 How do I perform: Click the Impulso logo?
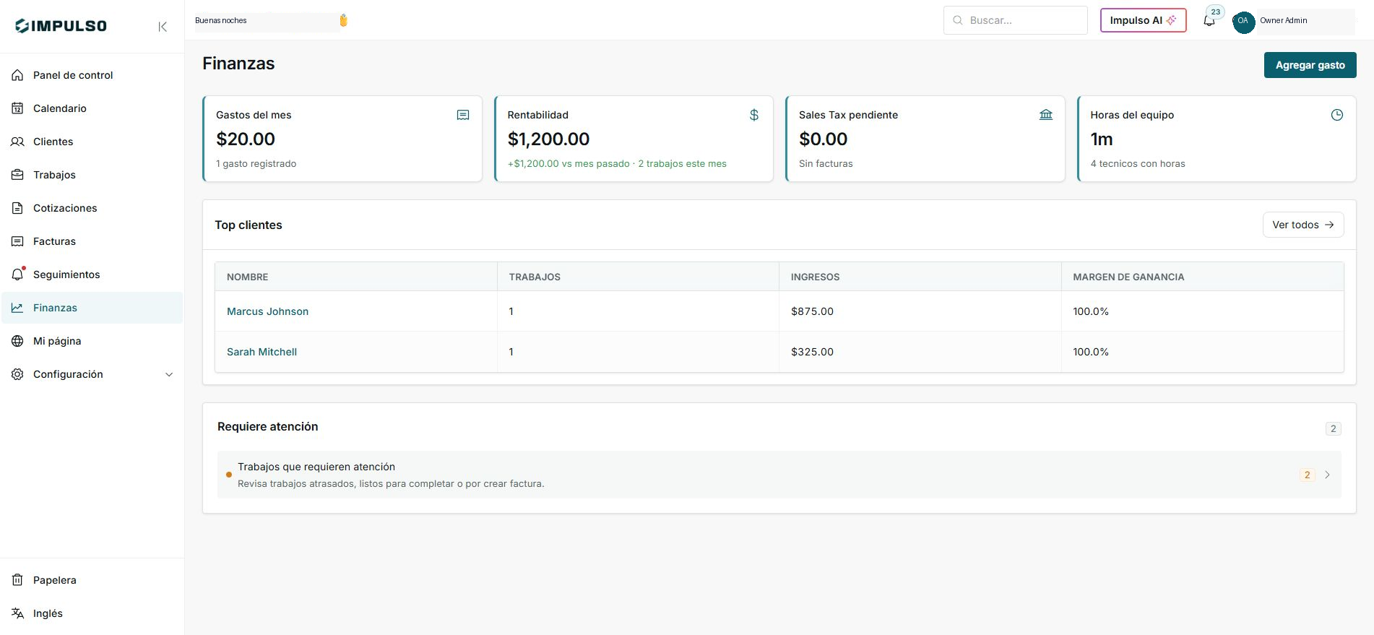tap(61, 26)
